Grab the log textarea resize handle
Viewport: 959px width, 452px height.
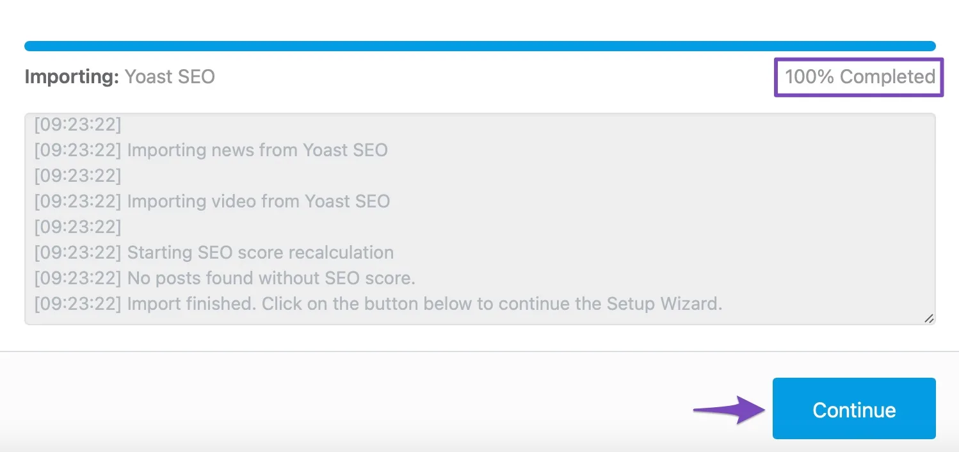pos(929,318)
